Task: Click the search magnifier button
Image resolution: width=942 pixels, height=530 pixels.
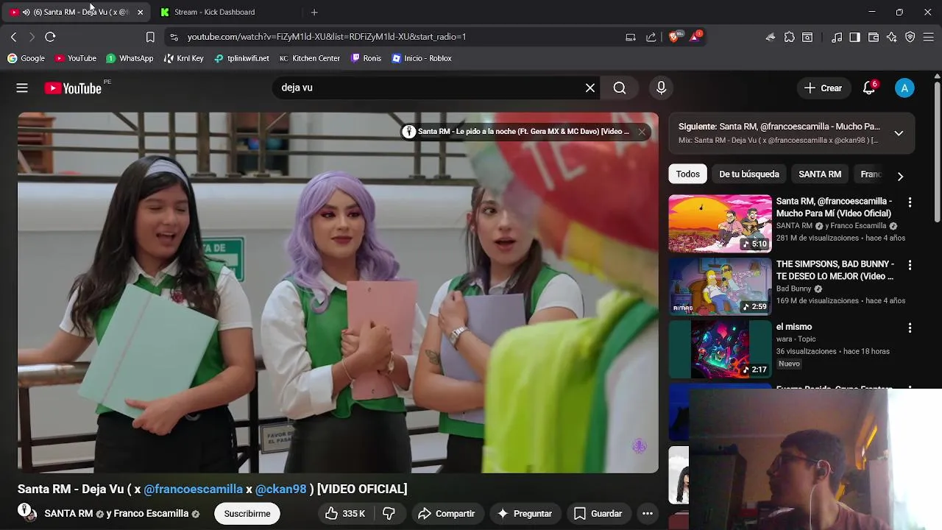Action: [620, 88]
